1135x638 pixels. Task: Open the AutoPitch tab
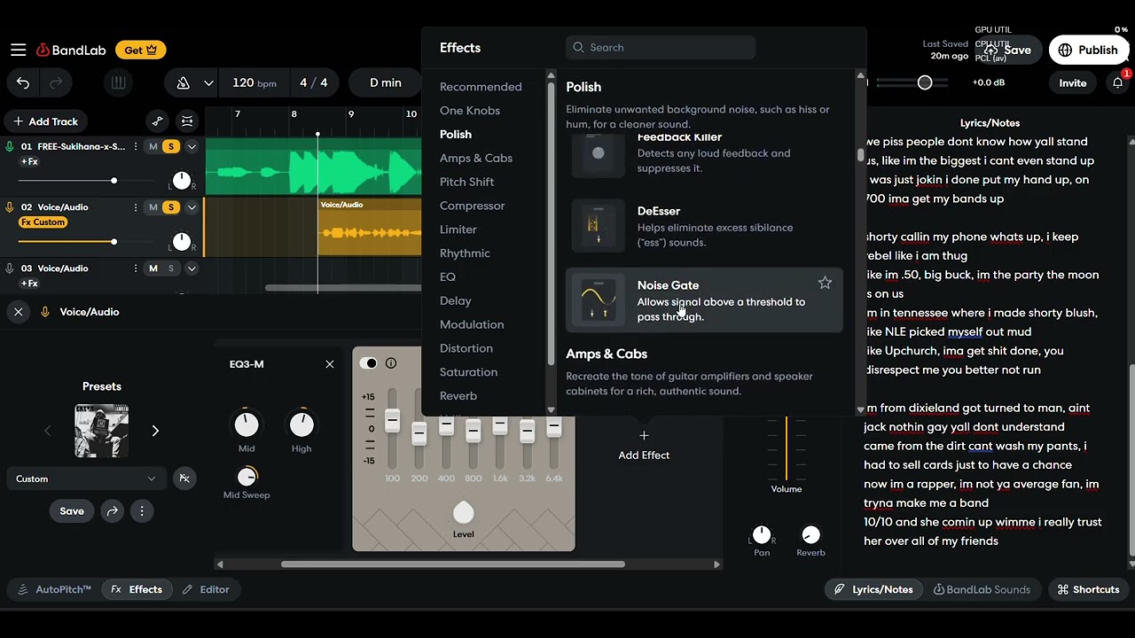coord(54,589)
